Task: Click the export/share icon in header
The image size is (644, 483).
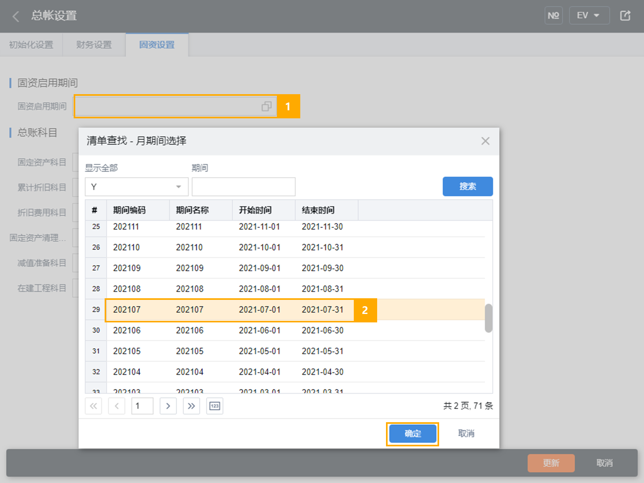Action: [625, 16]
